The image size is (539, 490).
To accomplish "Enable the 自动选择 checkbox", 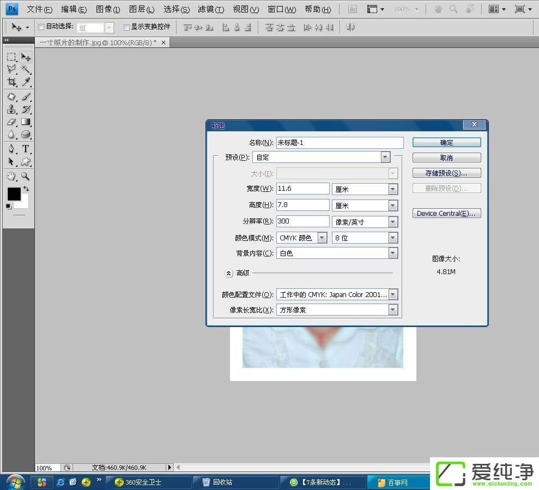I will 41,27.
